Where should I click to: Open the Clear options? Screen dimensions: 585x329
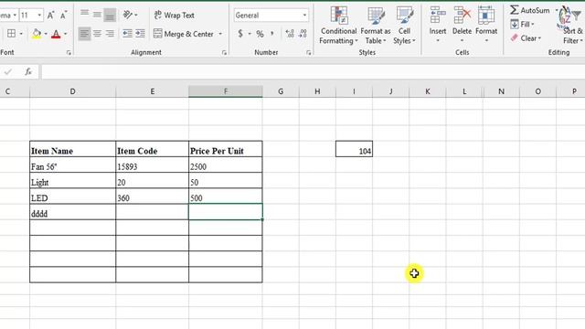click(x=526, y=38)
